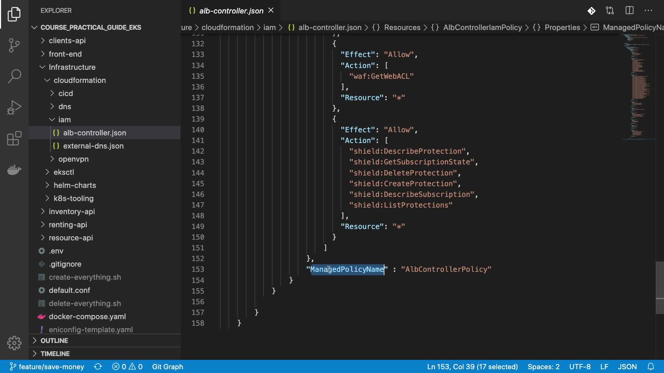Expand the openvpn folder
Screen dimensions: 664x373
(73, 159)
